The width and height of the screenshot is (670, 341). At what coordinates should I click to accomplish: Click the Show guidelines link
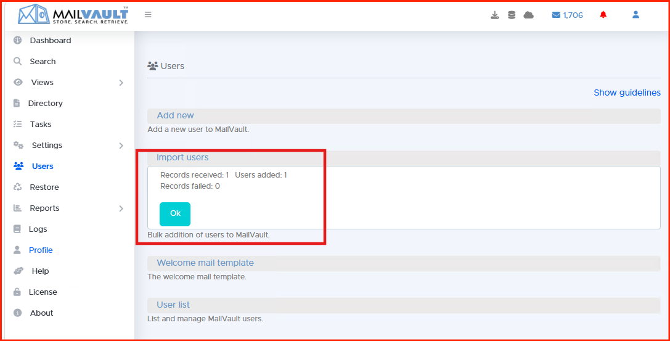tap(627, 92)
